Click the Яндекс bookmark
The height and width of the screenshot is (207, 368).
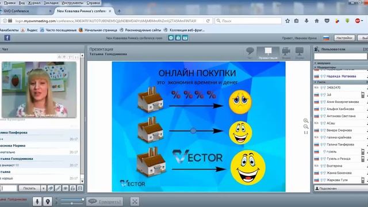[29, 30]
